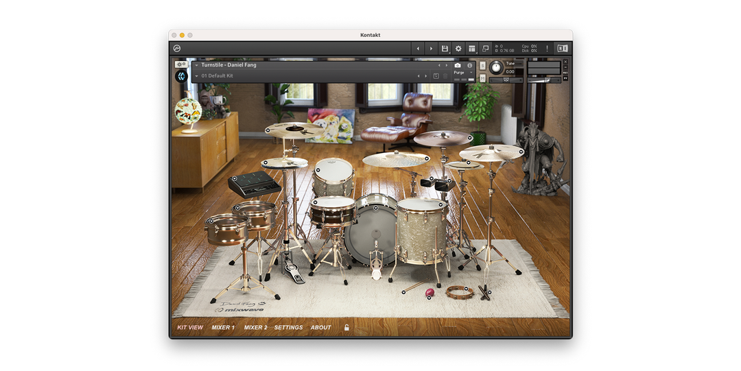Click the Mixer 2 tab

(255, 328)
